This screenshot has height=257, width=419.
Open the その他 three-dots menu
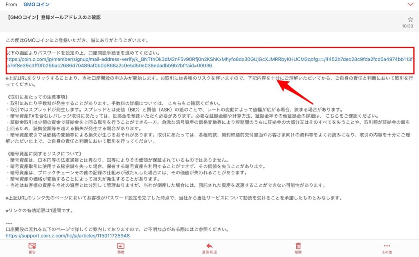[x=387, y=246]
